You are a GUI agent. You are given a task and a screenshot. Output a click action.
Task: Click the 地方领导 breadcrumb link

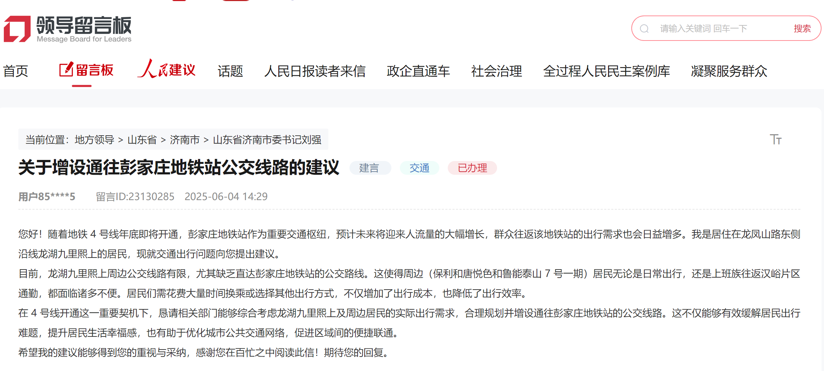94,140
